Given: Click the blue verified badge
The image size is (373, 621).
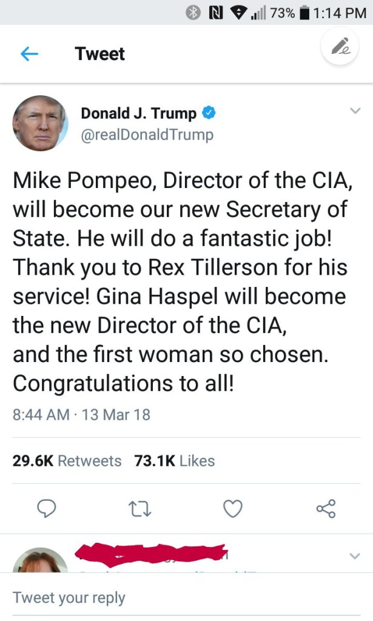Looking at the screenshot, I should pos(209,113).
